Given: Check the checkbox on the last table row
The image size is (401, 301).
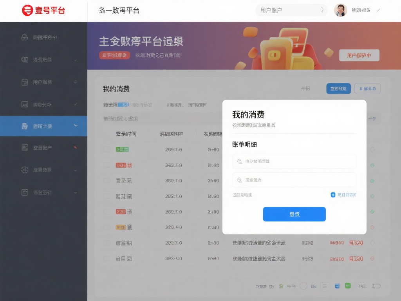Looking at the screenshot, I should [x=107, y=259].
